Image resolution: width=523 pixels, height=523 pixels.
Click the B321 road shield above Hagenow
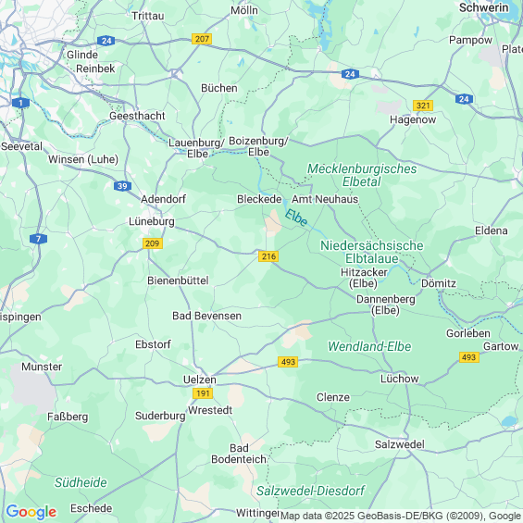(423, 106)
